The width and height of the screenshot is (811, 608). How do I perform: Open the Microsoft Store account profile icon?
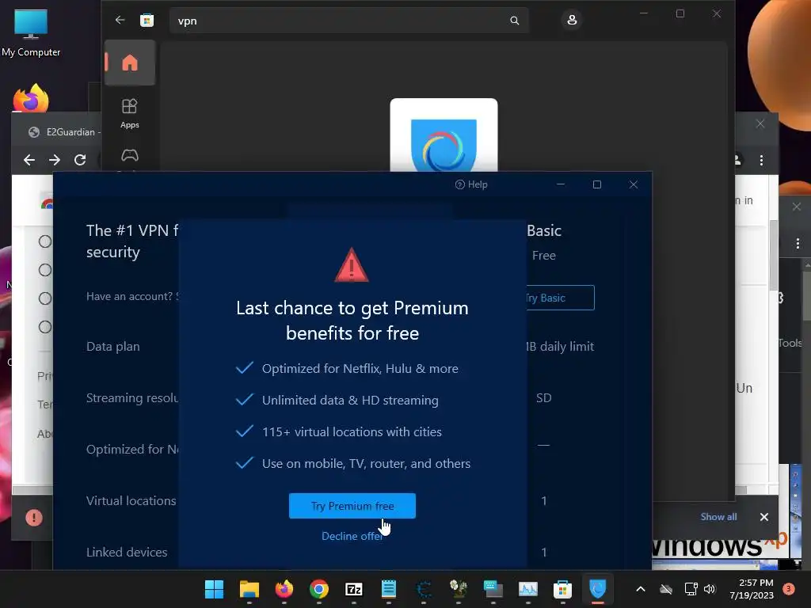click(x=572, y=20)
